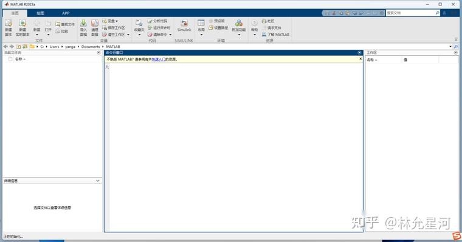
Task: Expand the 变量 (Variable) dropdown
Action: point(110,21)
